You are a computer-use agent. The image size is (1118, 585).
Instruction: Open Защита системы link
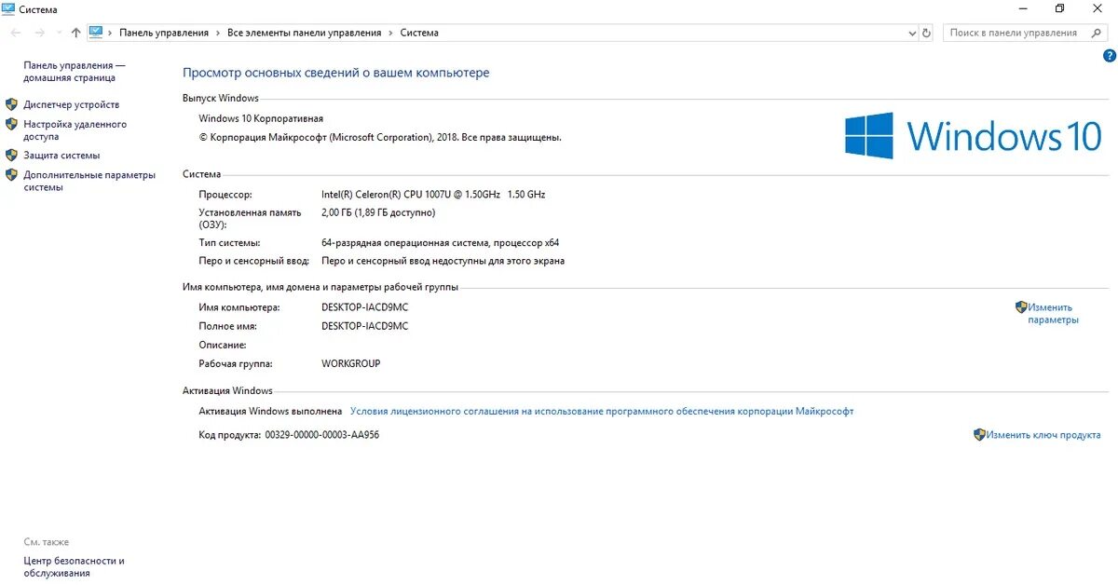pyautogui.click(x=61, y=156)
